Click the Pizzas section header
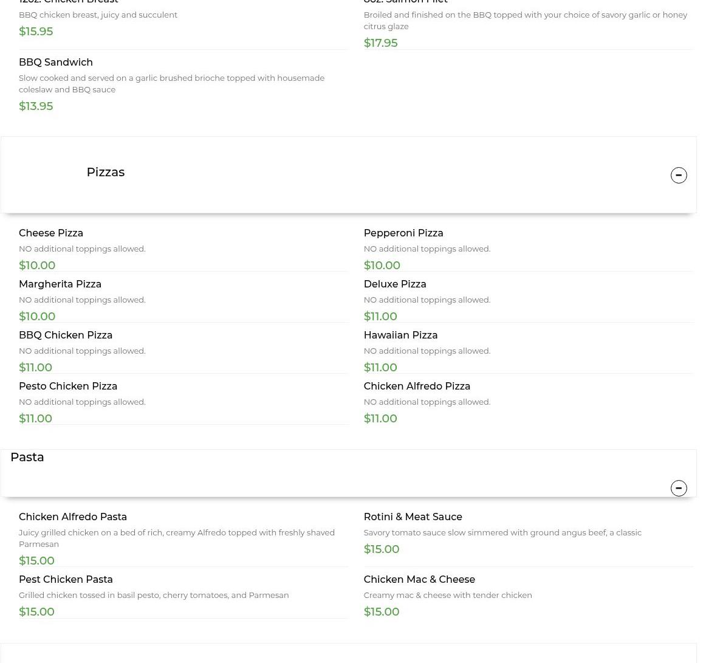 click(x=105, y=173)
